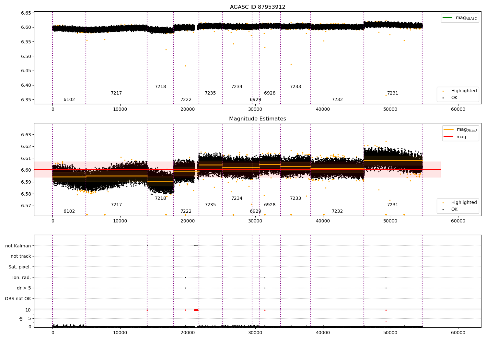Click obsid label 7222 in the AGASC plot

coord(186,100)
